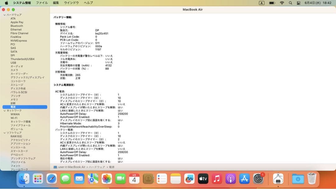Open Safari from the Dock
This screenshot has height=189, width=336.
pyautogui.click(x=51, y=179)
